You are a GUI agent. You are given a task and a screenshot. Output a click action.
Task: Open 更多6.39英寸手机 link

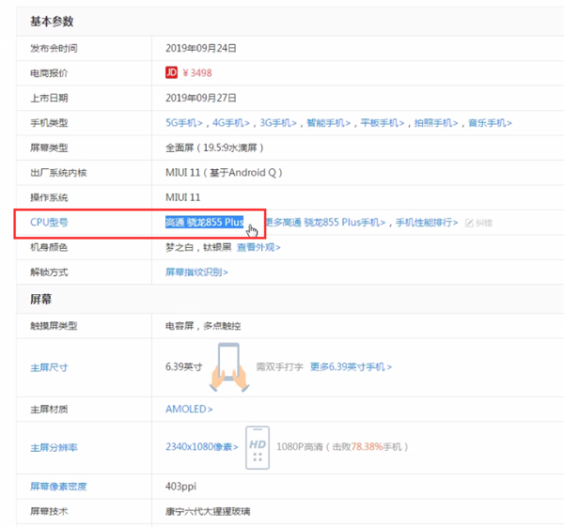[351, 366]
